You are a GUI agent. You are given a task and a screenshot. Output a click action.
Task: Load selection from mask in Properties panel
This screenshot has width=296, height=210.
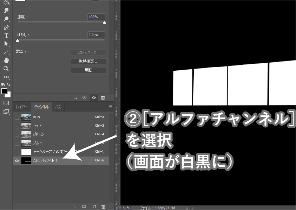click(75, 97)
